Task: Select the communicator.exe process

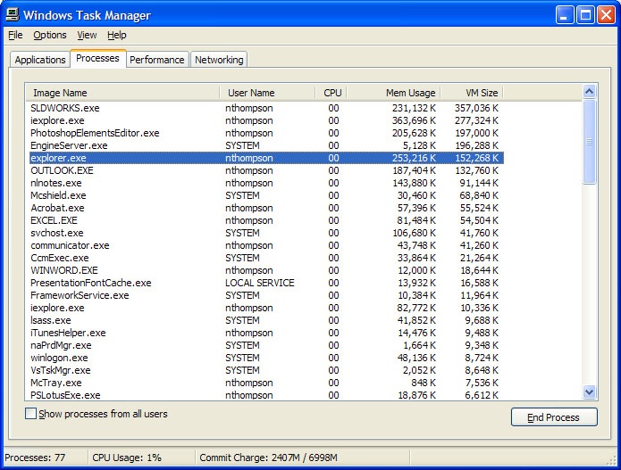Action: pos(266,245)
